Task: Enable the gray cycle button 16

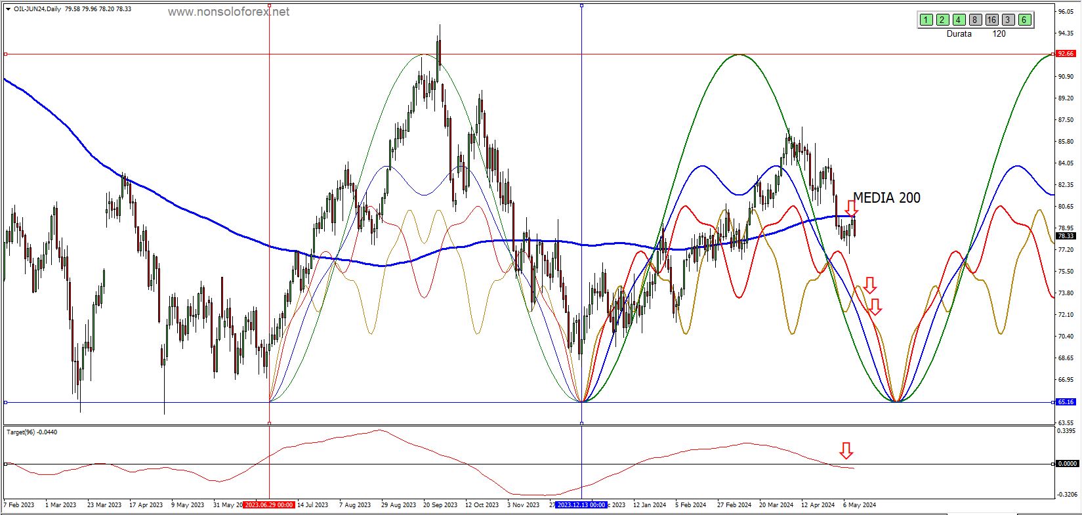Action: (x=991, y=20)
